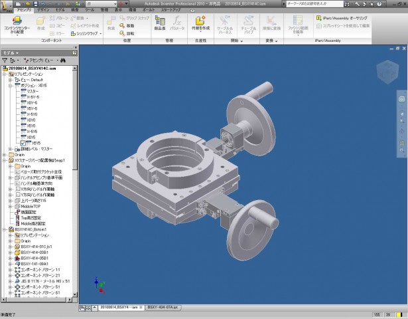Viewport: 408px width, 319px height.
Task: Save the document with floppy icon
Action: 36,4
